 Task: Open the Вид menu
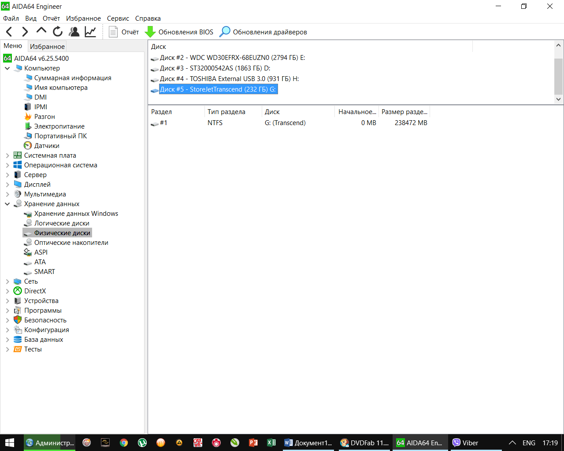(31, 18)
